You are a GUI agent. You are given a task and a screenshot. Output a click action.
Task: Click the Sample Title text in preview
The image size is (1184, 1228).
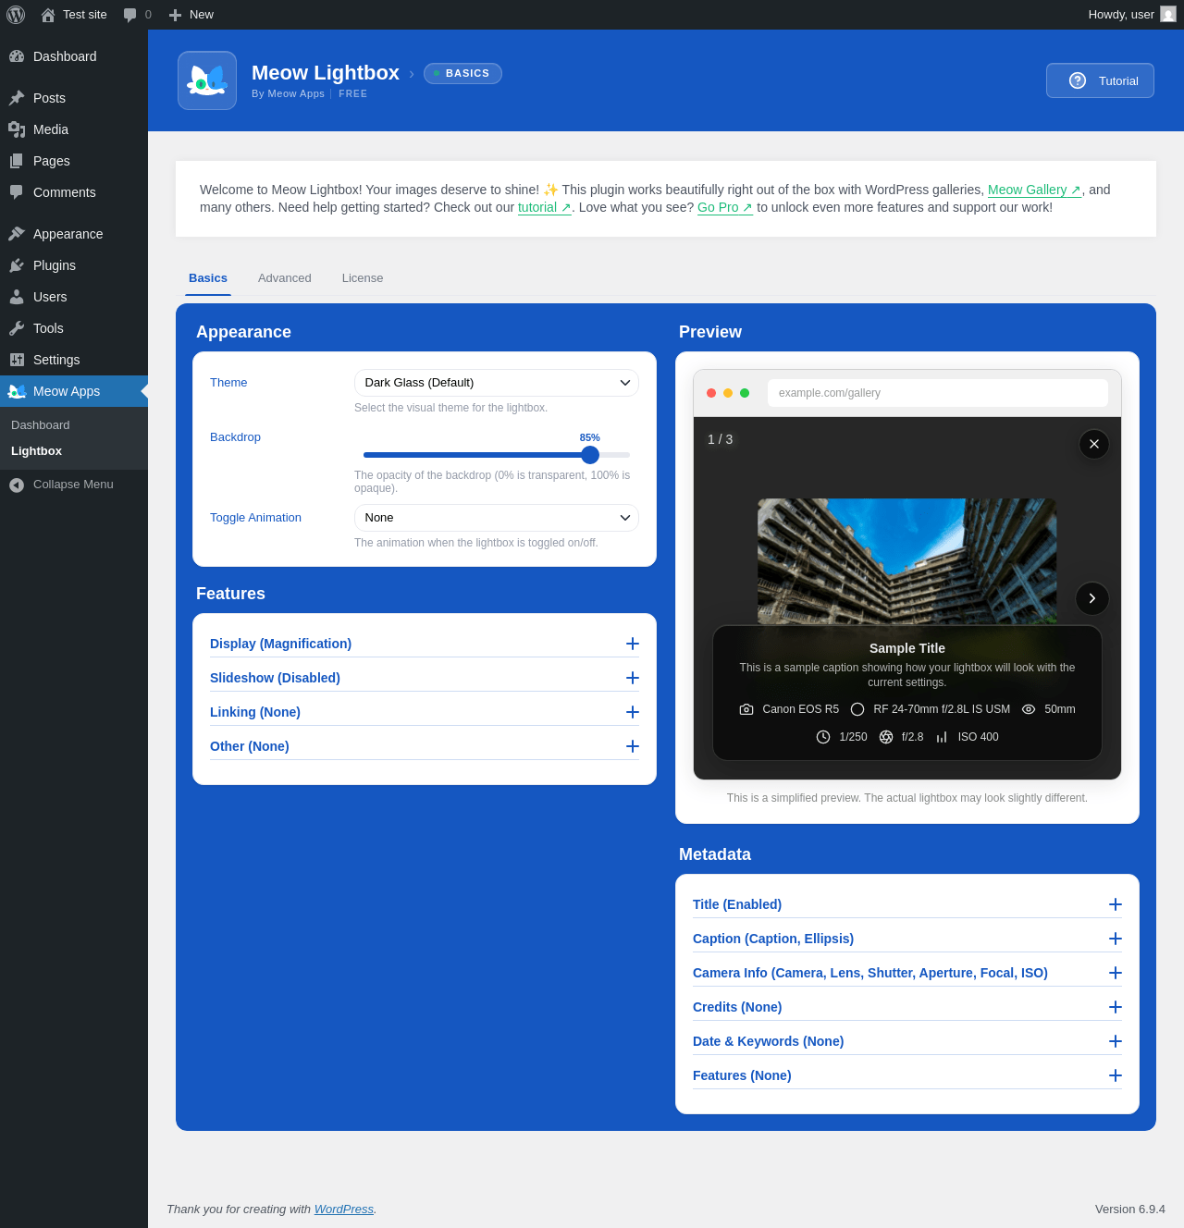pos(907,648)
